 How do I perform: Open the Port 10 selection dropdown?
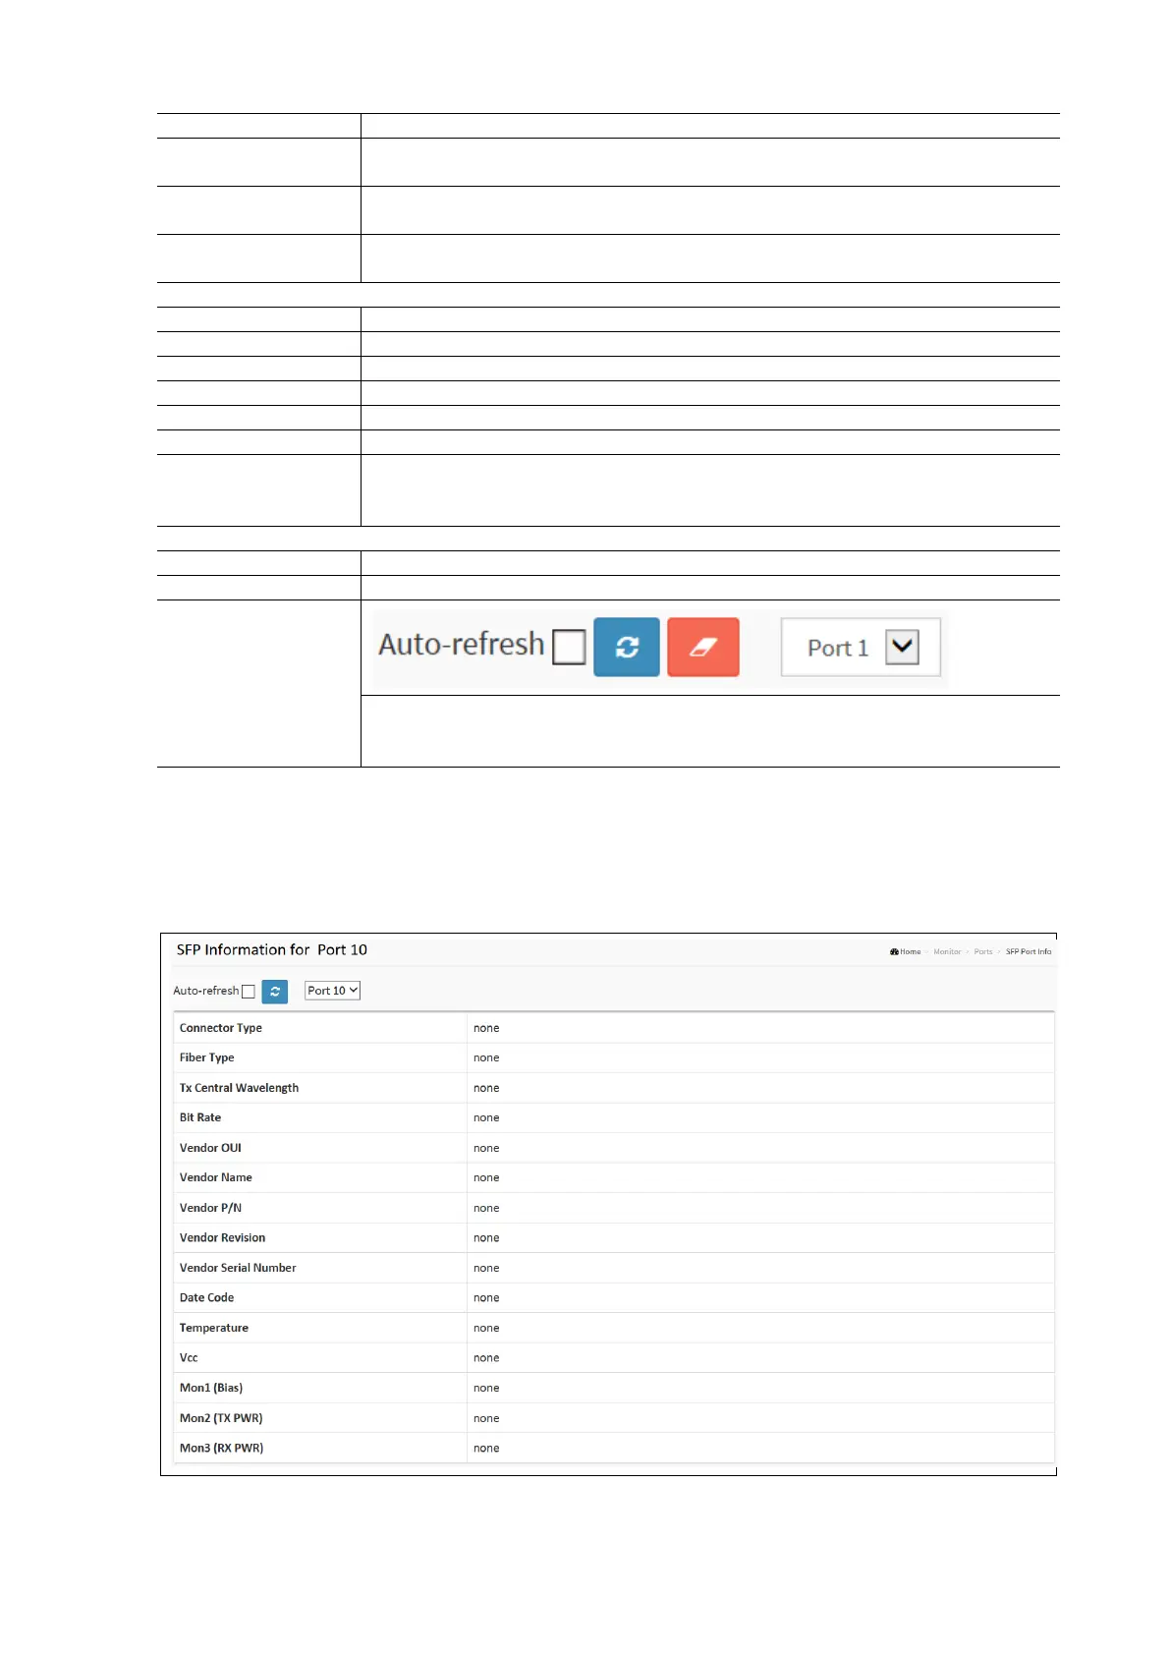pos(333,991)
